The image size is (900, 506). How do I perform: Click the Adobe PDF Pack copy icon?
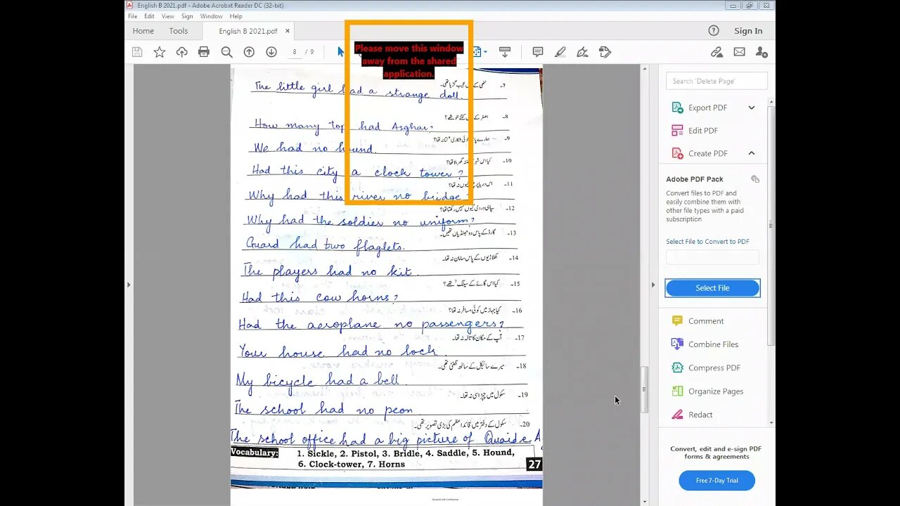click(x=755, y=179)
